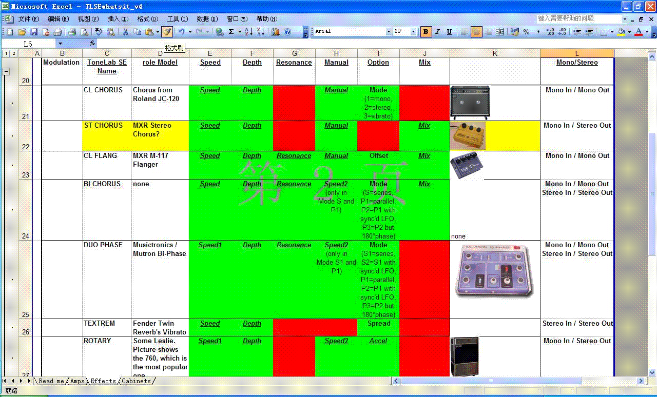Image resolution: width=657 pixels, height=397 pixels.
Task: Apply Percent Style formatting
Action: [526, 32]
